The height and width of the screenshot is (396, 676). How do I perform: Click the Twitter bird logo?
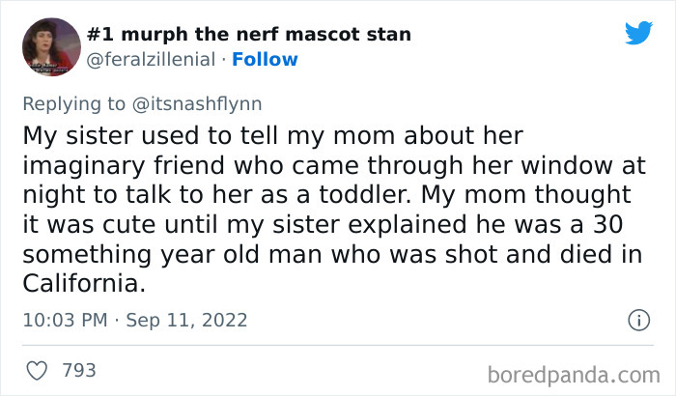coord(638,33)
